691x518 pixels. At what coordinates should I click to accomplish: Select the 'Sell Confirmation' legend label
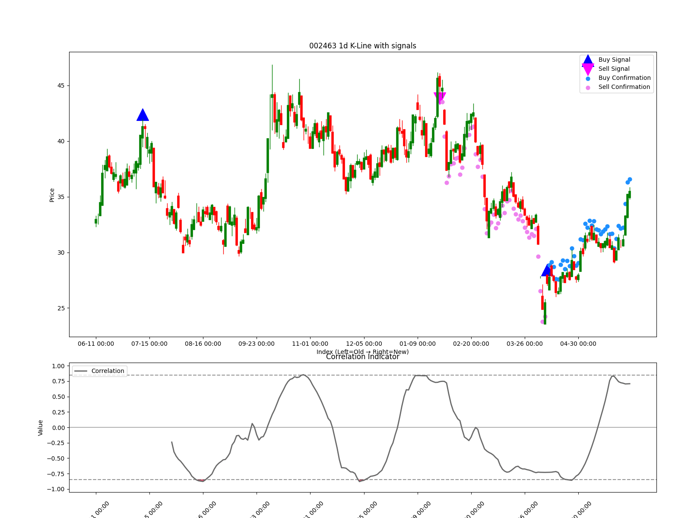pyautogui.click(x=624, y=87)
